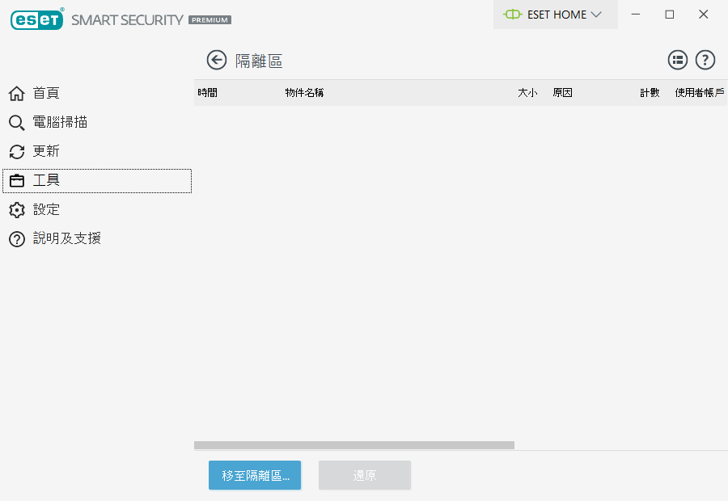The image size is (728, 501).
Task: Click the PREMIUM badge label
Action: (x=210, y=20)
